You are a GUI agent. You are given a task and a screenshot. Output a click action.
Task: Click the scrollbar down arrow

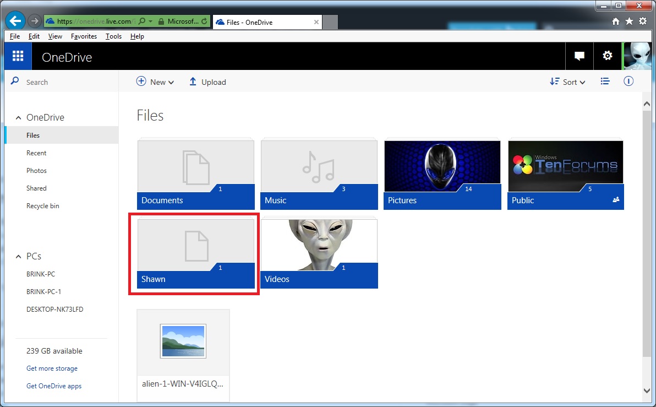pos(647,390)
